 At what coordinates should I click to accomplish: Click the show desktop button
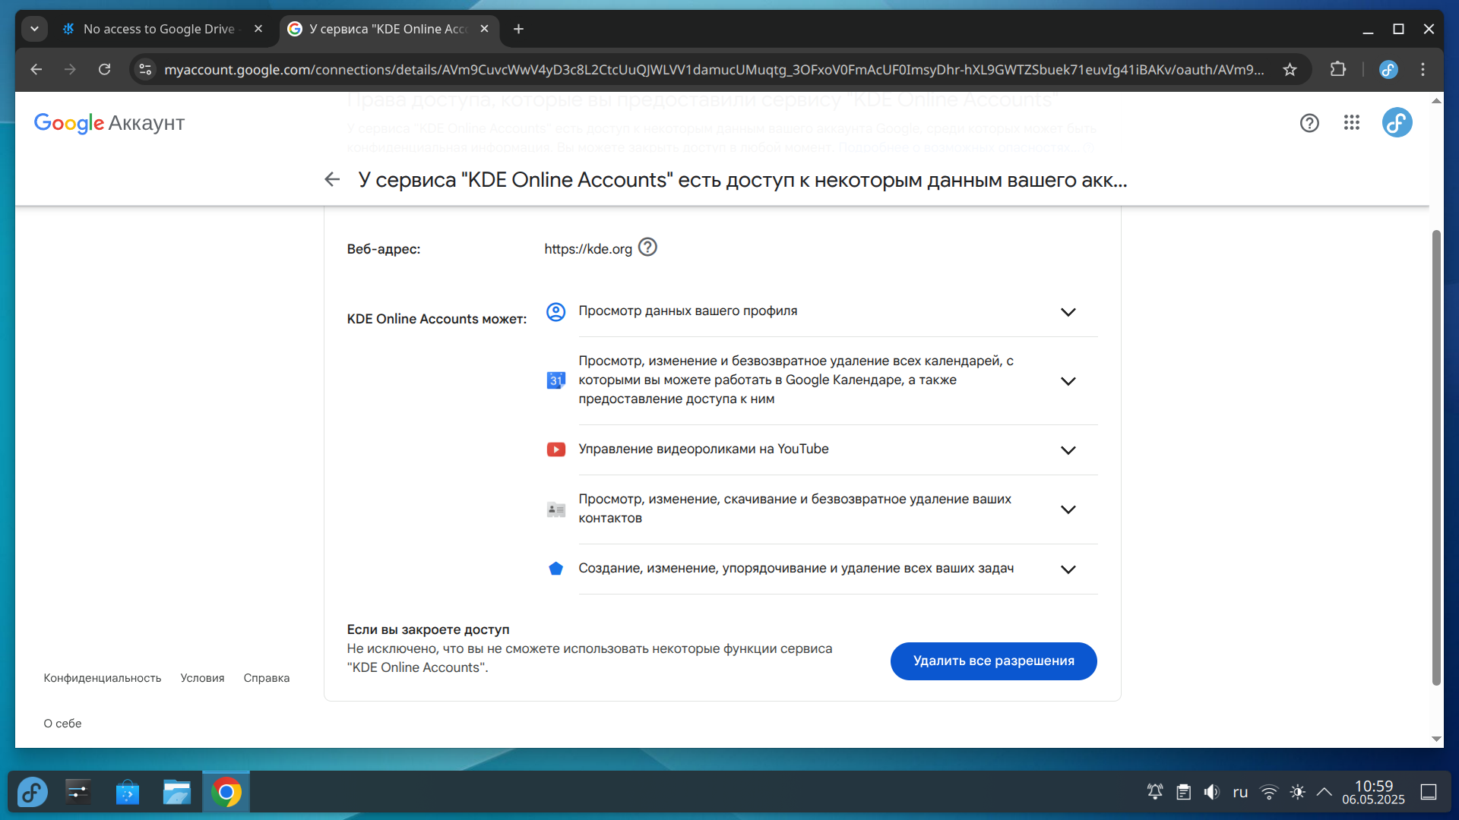click(x=1429, y=793)
